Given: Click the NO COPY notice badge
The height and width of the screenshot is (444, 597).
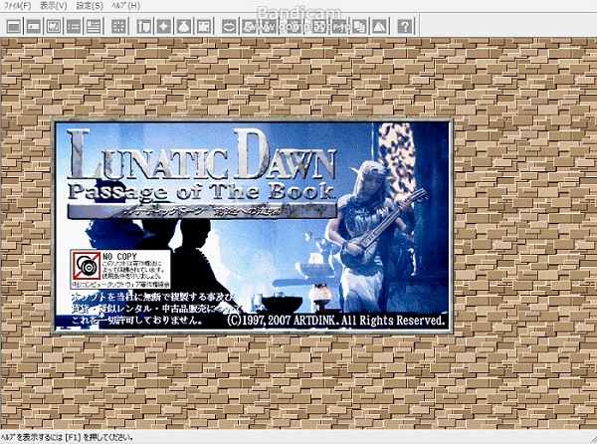Looking at the screenshot, I should pos(120,269).
